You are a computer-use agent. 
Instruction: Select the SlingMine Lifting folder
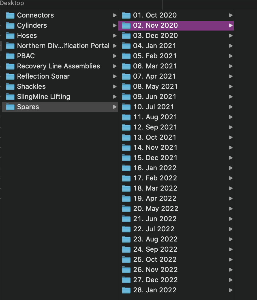click(x=60, y=97)
